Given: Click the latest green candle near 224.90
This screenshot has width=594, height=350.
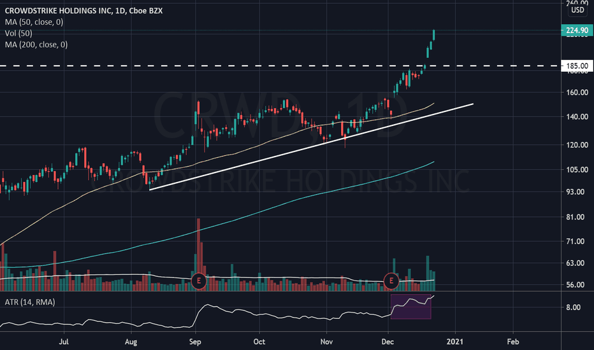Looking at the screenshot, I should pos(433,35).
